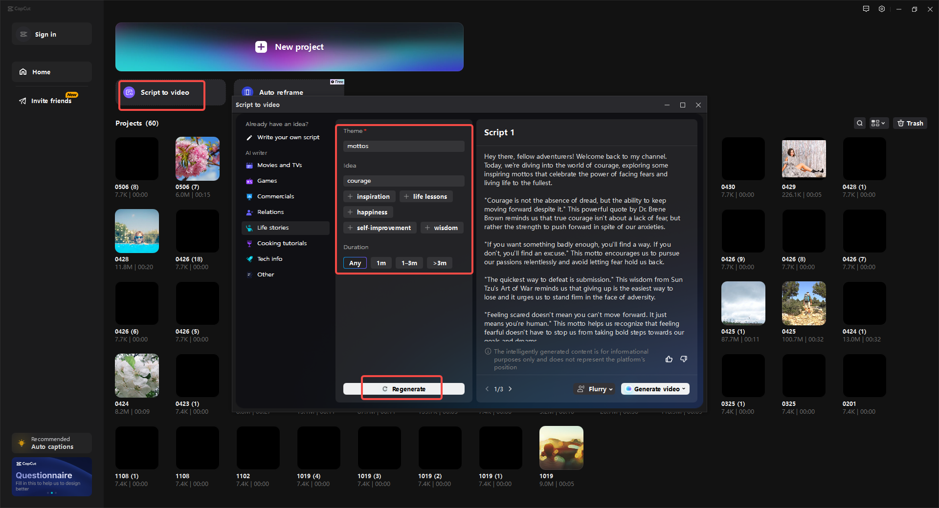Select the Tech info category
Image resolution: width=939 pixels, height=508 pixels.
(286, 259)
